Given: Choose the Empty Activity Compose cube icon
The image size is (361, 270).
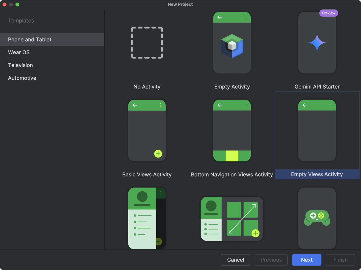Looking at the screenshot, I should [x=232, y=46].
